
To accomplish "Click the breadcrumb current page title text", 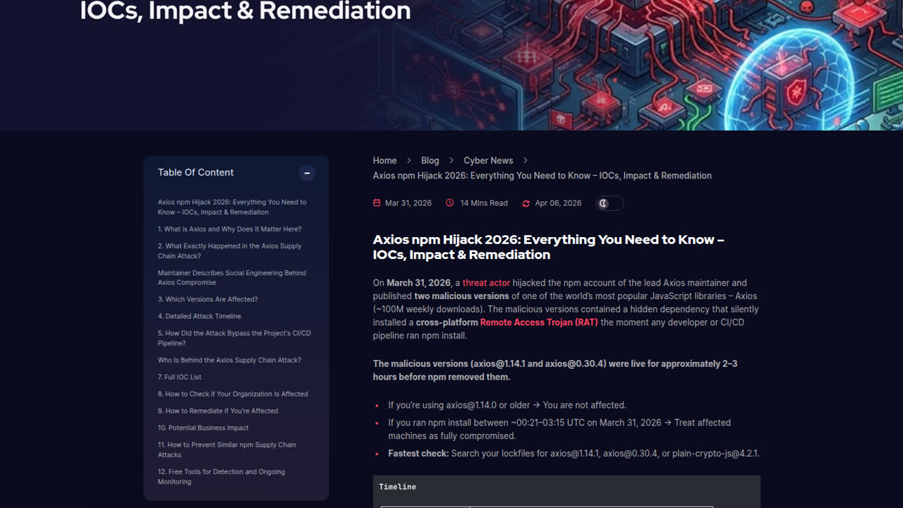I will (542, 176).
